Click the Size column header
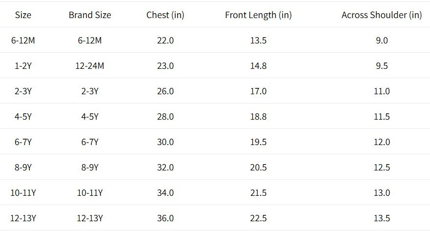The height and width of the screenshot is (231, 430). pos(23,15)
